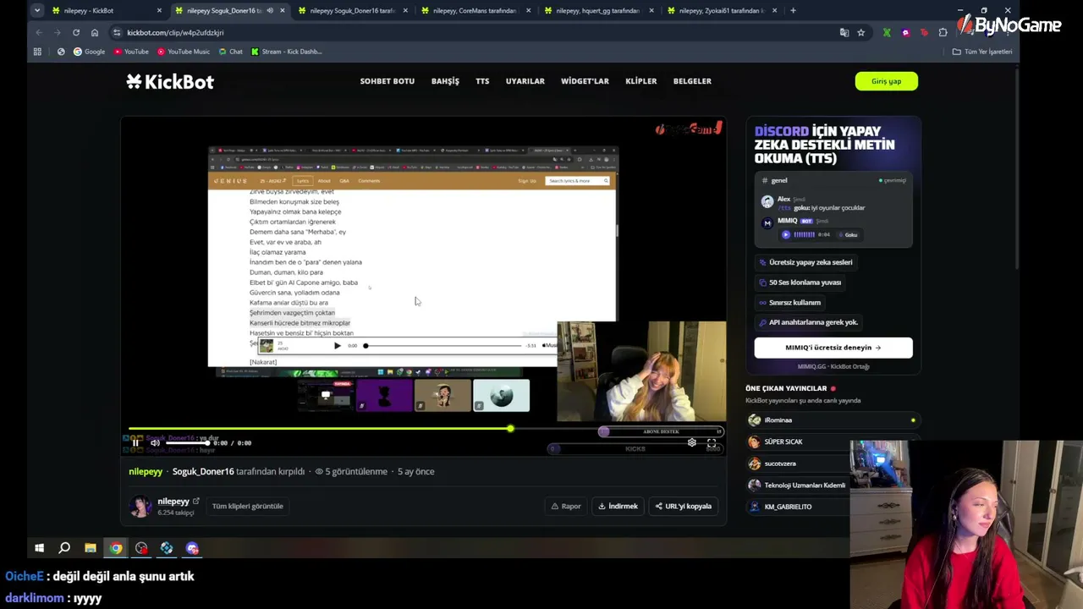
Task: Download the clip with İndirmek button
Action: click(618, 506)
